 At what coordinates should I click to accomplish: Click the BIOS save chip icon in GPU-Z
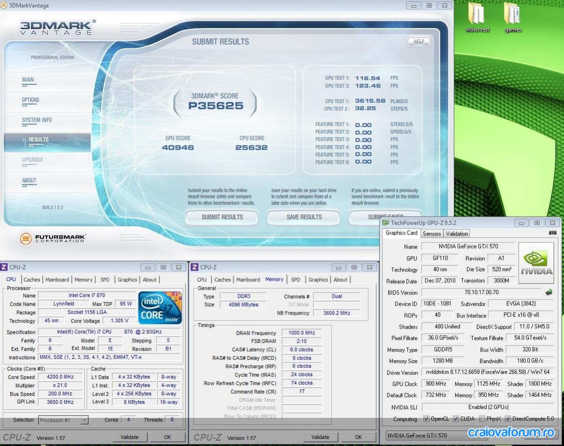549,292
